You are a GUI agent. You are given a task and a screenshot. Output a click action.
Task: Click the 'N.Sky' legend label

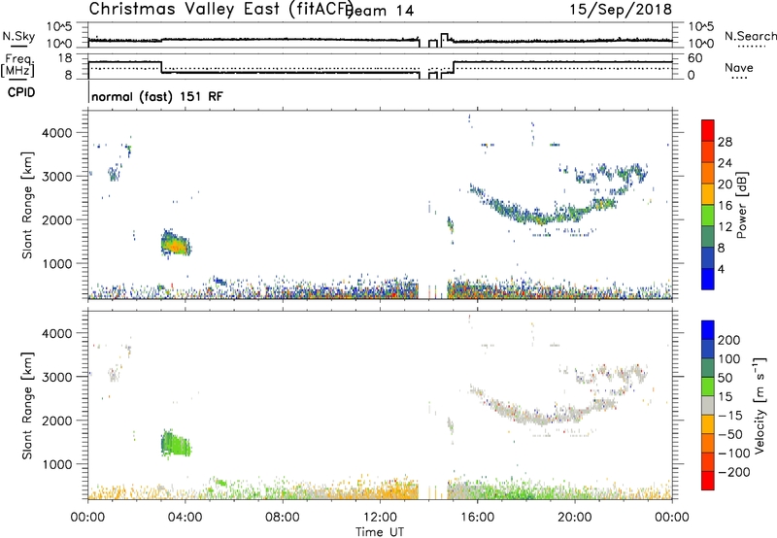[18, 37]
